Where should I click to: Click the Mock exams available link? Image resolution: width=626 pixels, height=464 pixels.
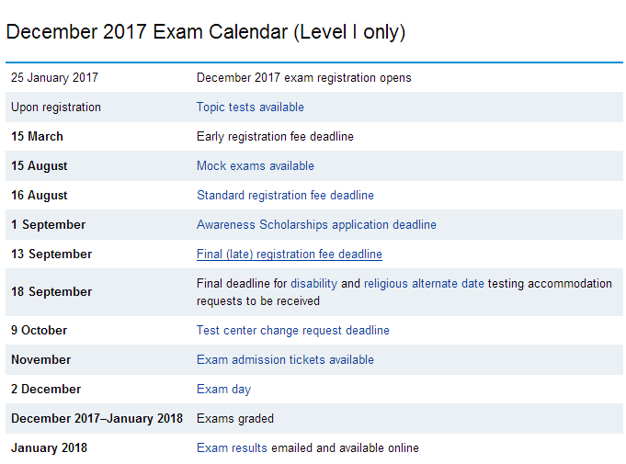[256, 166]
